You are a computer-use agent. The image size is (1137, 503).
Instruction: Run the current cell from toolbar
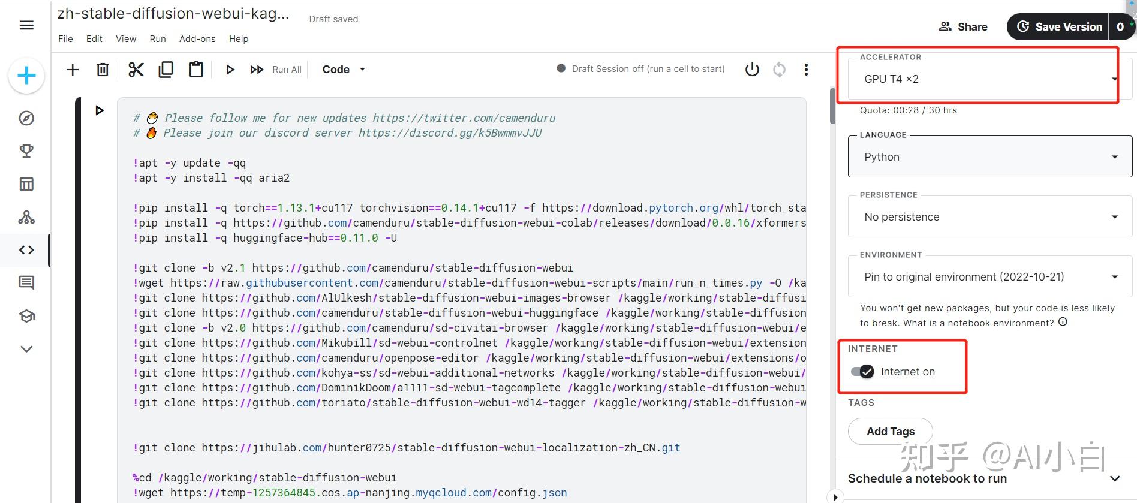click(230, 70)
